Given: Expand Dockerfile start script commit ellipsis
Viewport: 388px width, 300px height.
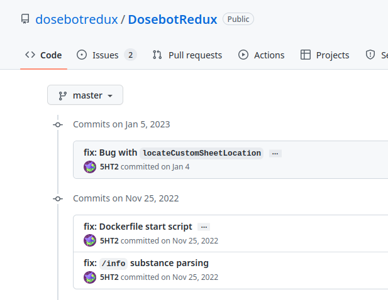Looking at the screenshot, I should 203,227.
